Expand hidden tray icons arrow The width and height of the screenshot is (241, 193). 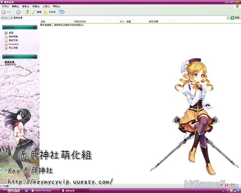pos(227,191)
